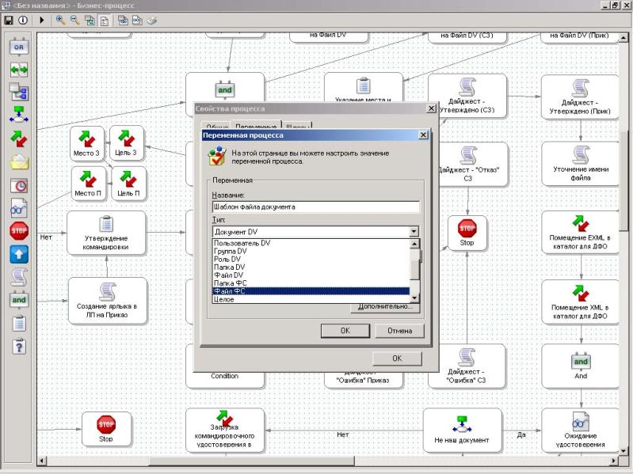This screenshot has width=633, height=474.
Task: Click OK in 'Переменная процесса' dialog
Action: (x=345, y=331)
